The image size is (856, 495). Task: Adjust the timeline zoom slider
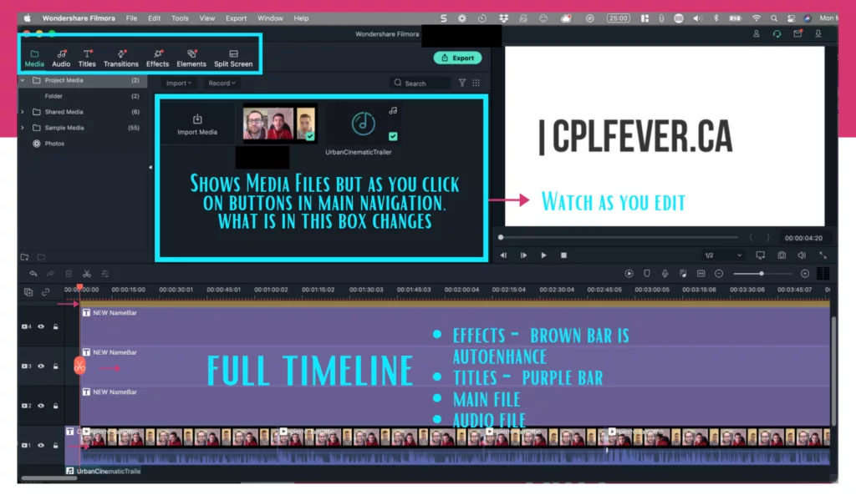point(762,274)
